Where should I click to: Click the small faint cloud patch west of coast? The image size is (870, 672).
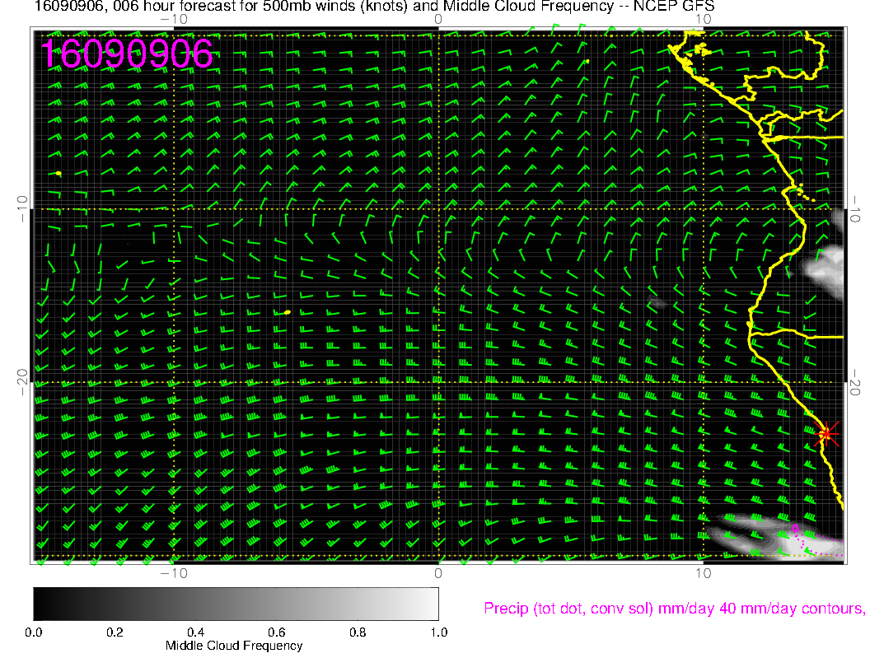tap(657, 304)
